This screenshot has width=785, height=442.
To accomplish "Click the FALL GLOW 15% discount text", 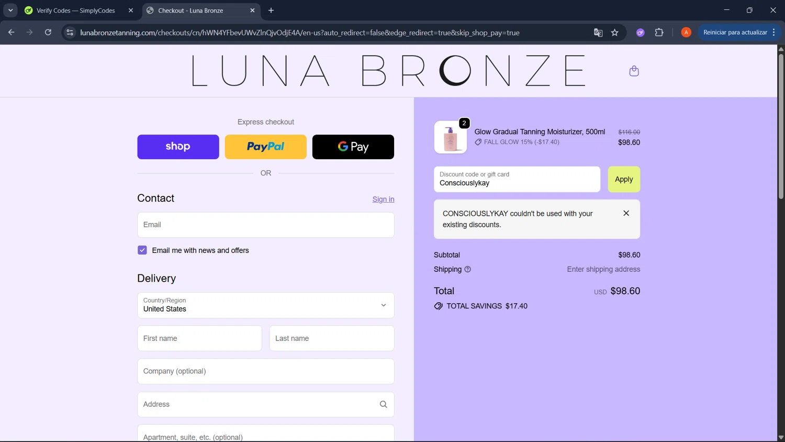I will point(521,142).
